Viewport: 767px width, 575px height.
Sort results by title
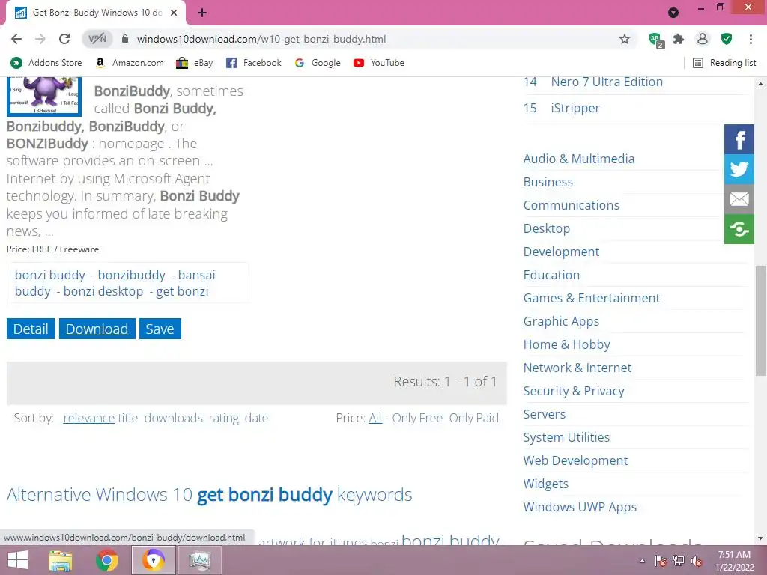point(127,418)
